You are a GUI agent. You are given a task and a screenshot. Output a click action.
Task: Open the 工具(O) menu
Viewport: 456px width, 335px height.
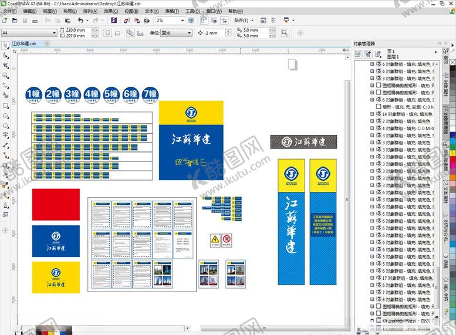click(193, 11)
